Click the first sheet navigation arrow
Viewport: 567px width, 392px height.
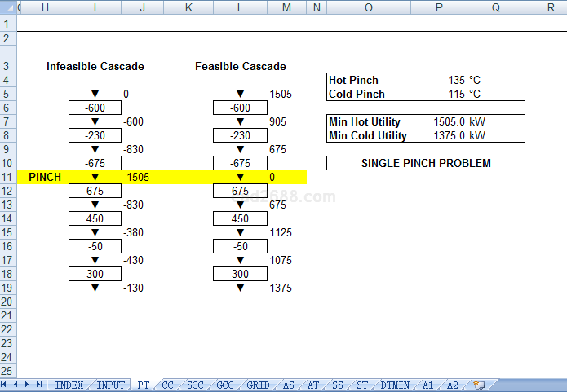pos(6,385)
